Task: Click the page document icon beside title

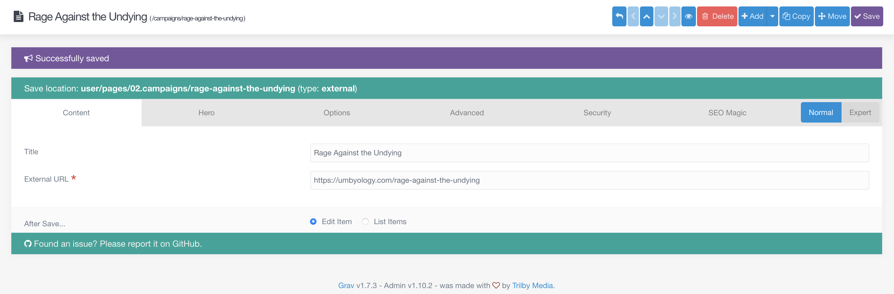Action: click(18, 17)
